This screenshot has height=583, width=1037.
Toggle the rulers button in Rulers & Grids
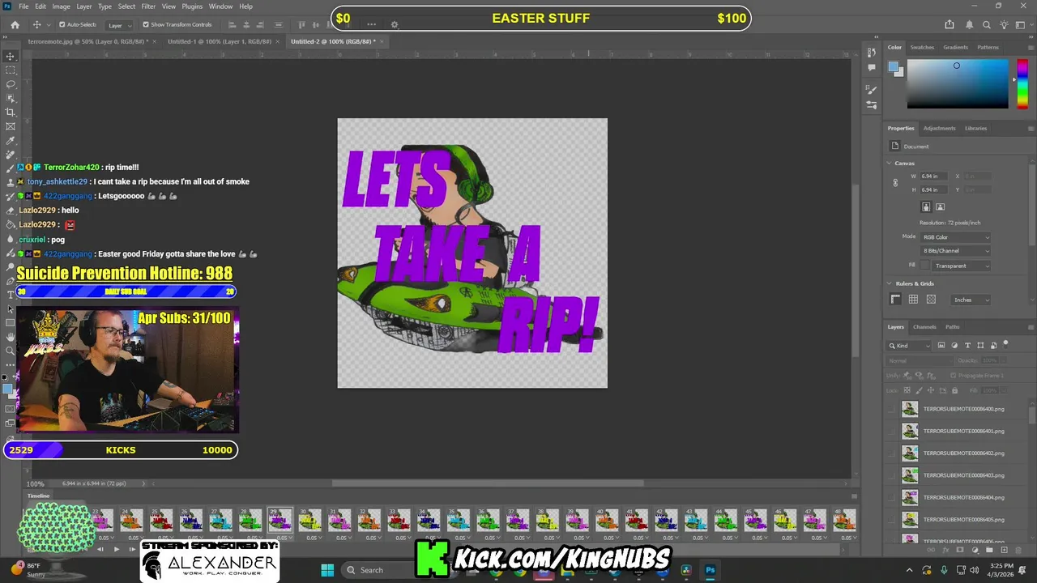click(895, 300)
